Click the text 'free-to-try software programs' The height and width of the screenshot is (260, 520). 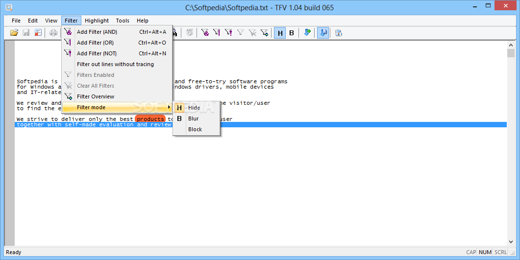(237, 81)
